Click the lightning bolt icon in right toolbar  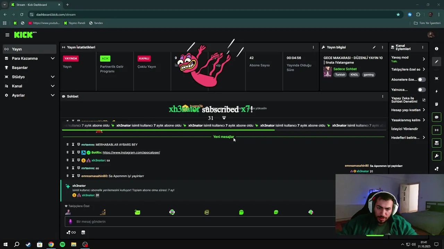click(436, 91)
